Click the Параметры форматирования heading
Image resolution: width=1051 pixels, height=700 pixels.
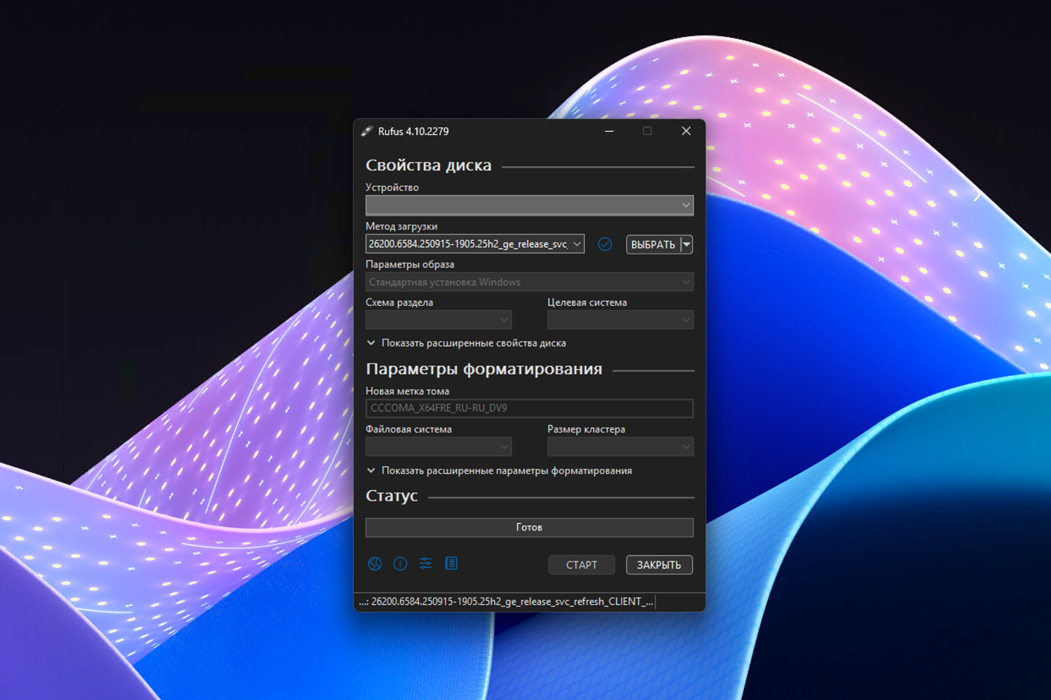coord(484,369)
